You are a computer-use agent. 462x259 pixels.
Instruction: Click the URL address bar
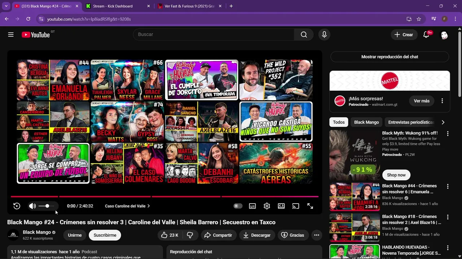point(224,19)
